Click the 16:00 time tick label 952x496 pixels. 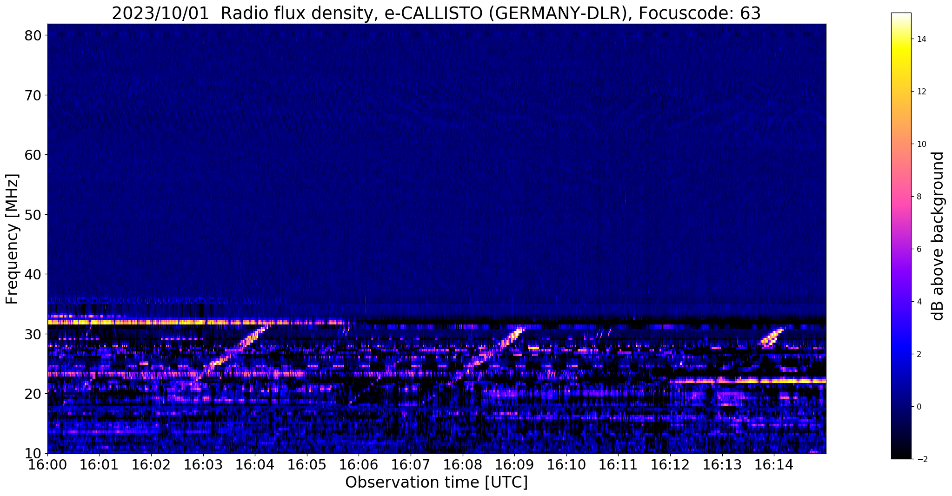pyautogui.click(x=47, y=464)
